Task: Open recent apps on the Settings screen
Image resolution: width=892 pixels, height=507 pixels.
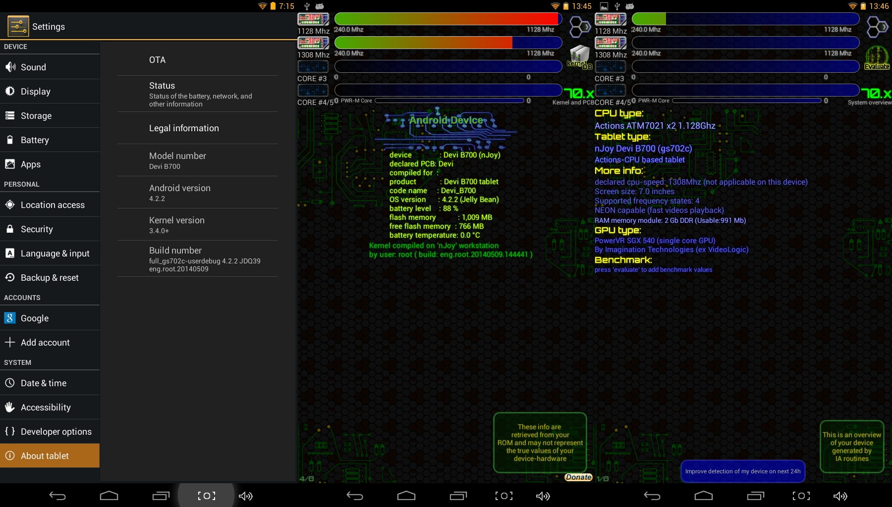Action: click(x=161, y=496)
